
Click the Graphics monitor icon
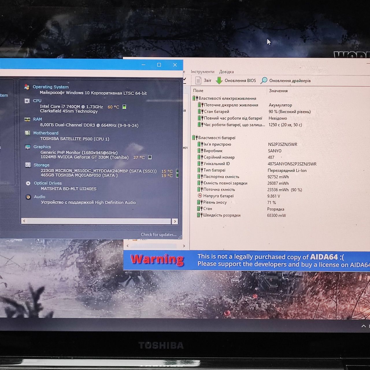(x=28, y=147)
